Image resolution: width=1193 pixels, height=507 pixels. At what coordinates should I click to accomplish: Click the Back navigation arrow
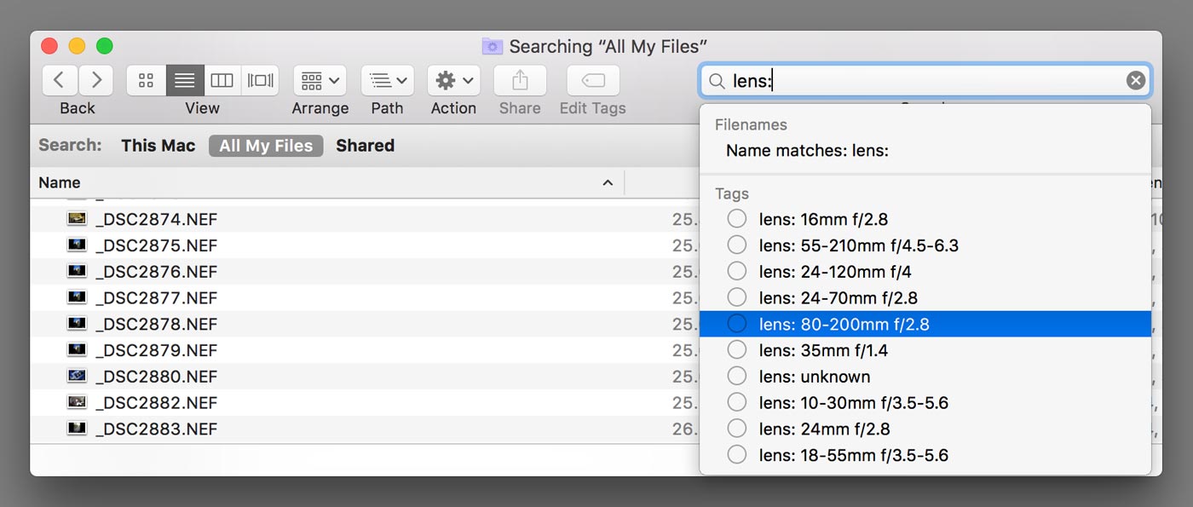(x=59, y=80)
